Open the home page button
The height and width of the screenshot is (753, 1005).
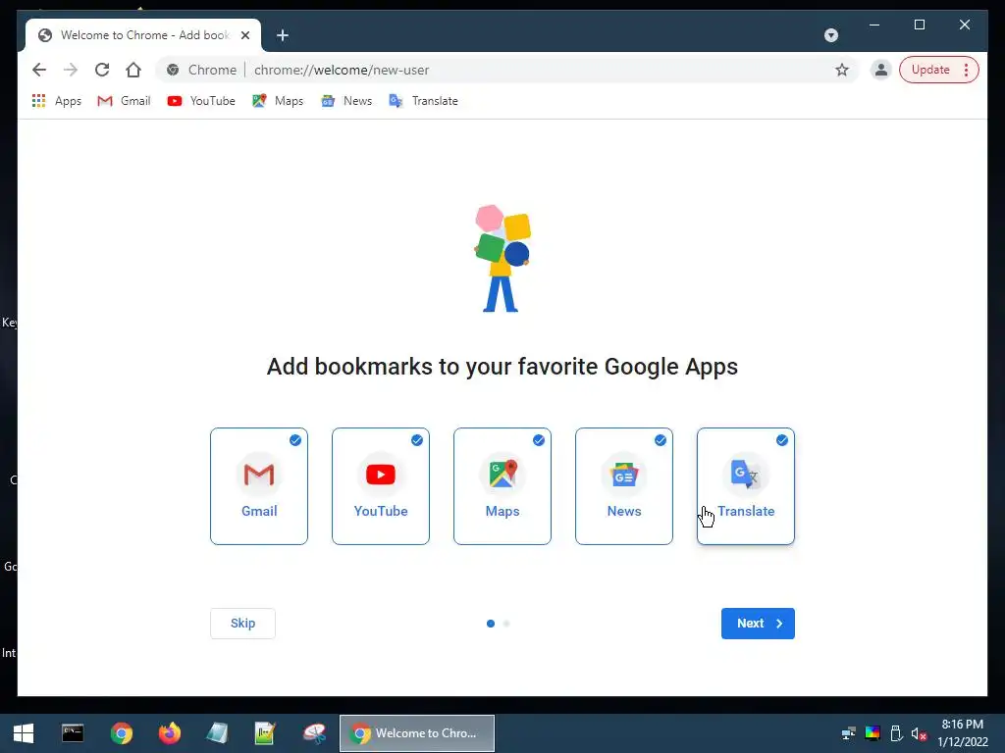133,70
